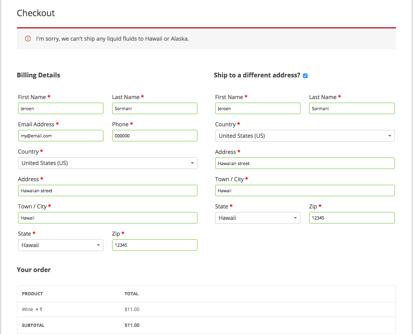Viewport: 413px width, 334px height.
Task: Select the shipping Address field
Action: (304, 163)
